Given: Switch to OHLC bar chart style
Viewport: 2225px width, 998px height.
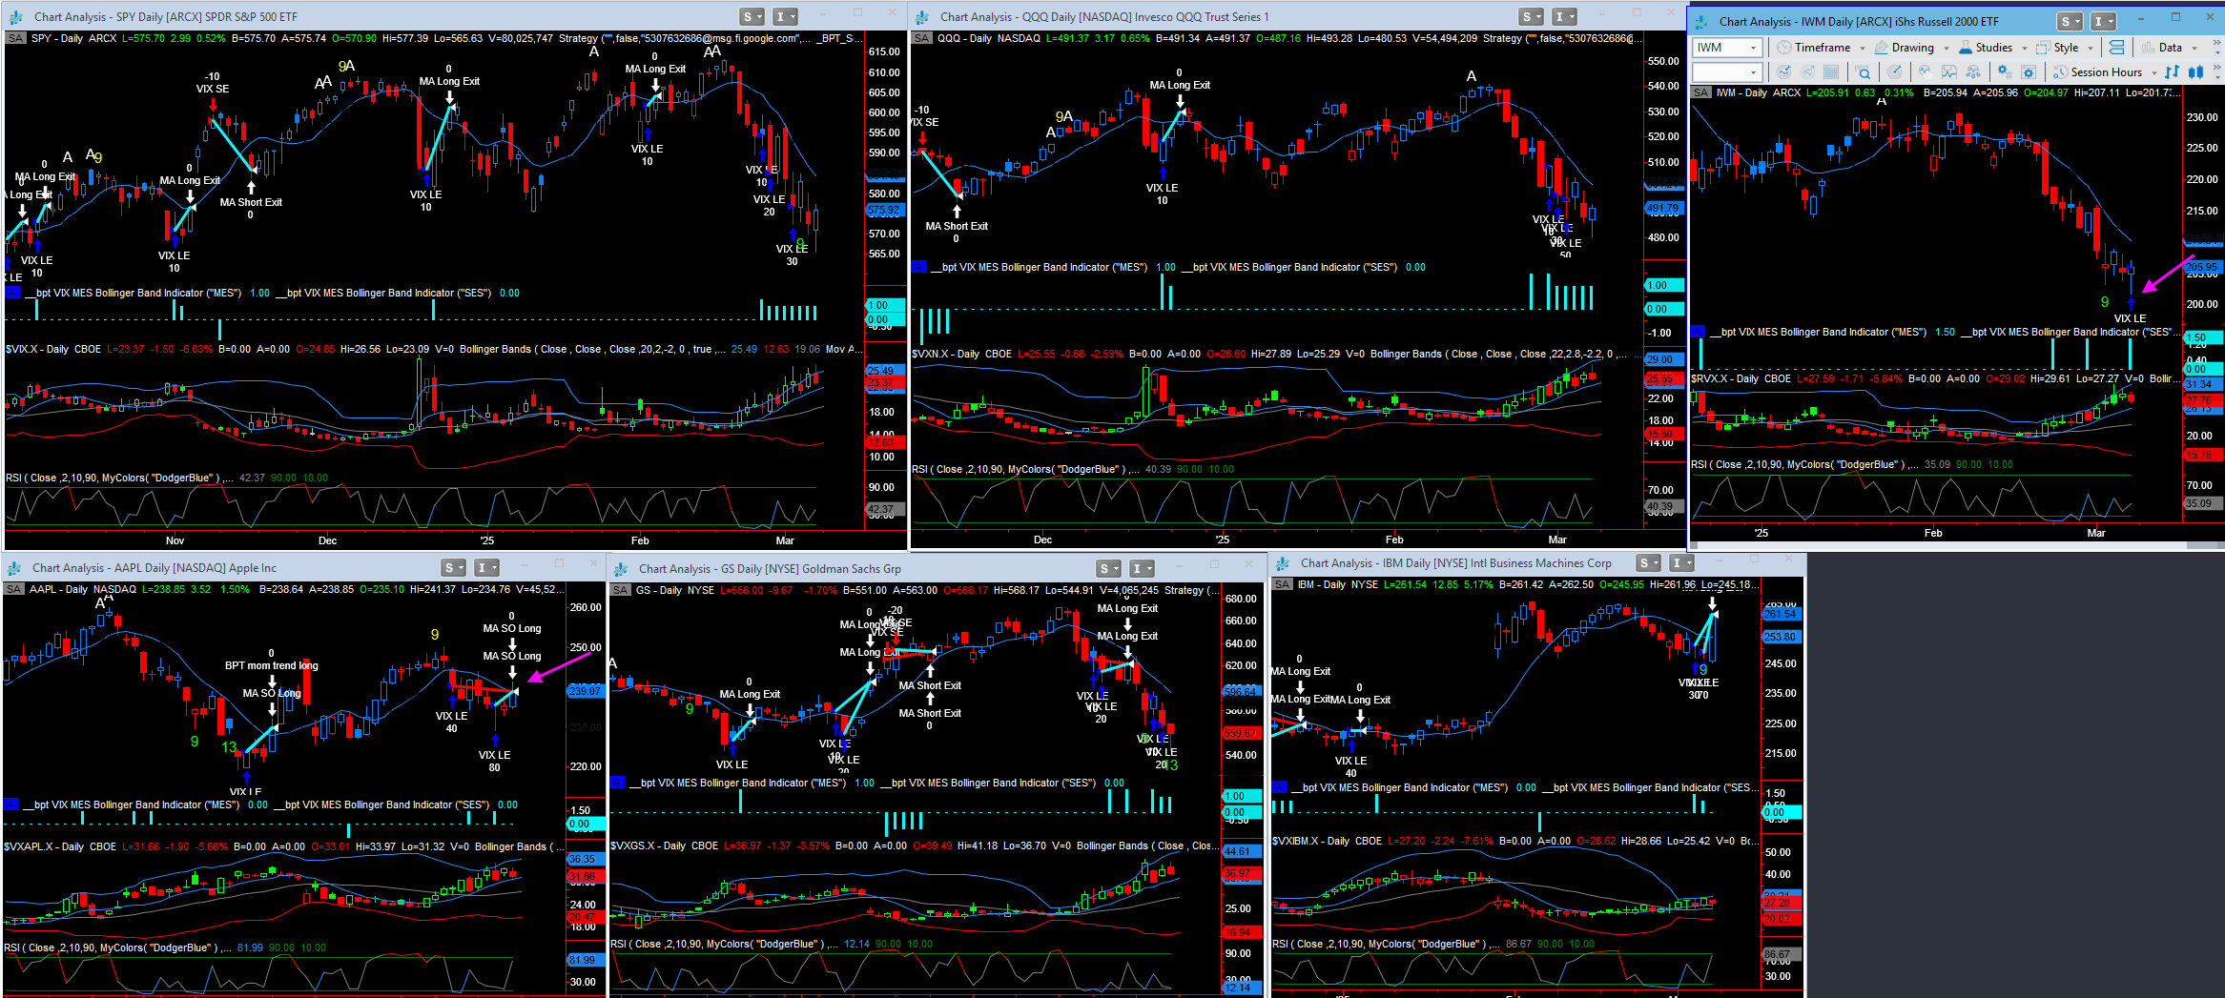Looking at the screenshot, I should (x=2172, y=72).
